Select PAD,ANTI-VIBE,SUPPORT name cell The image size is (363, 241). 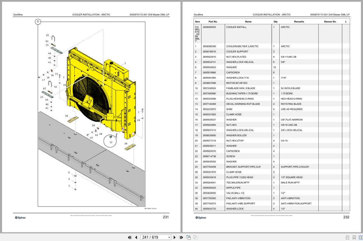[241, 203]
